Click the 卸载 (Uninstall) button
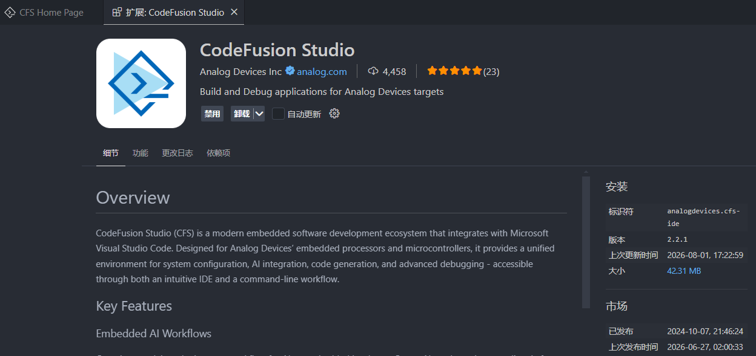 242,114
